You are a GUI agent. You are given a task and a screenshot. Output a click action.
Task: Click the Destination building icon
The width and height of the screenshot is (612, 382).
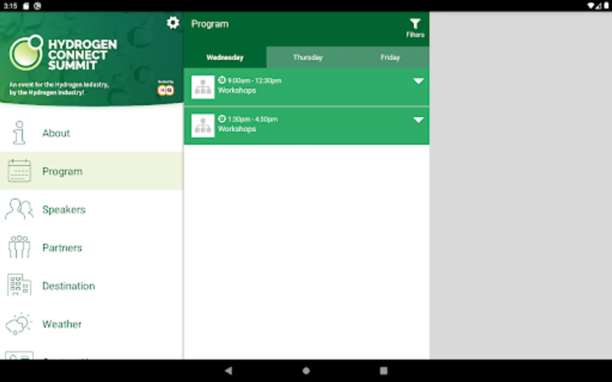click(19, 285)
